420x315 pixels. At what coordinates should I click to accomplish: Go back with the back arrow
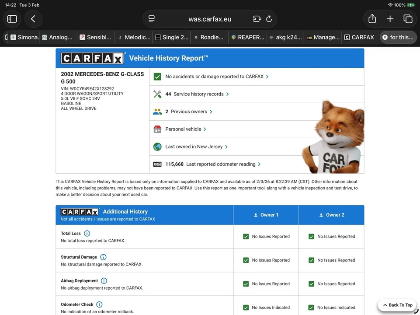[x=33, y=19]
